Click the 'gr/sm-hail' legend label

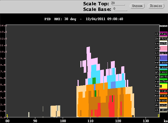161,77
